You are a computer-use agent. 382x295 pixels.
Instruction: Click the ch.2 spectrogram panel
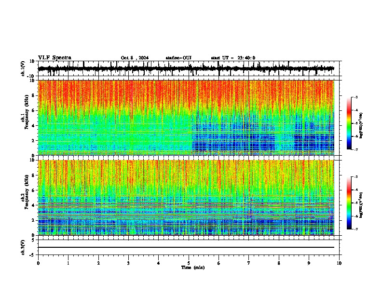(x=186, y=198)
